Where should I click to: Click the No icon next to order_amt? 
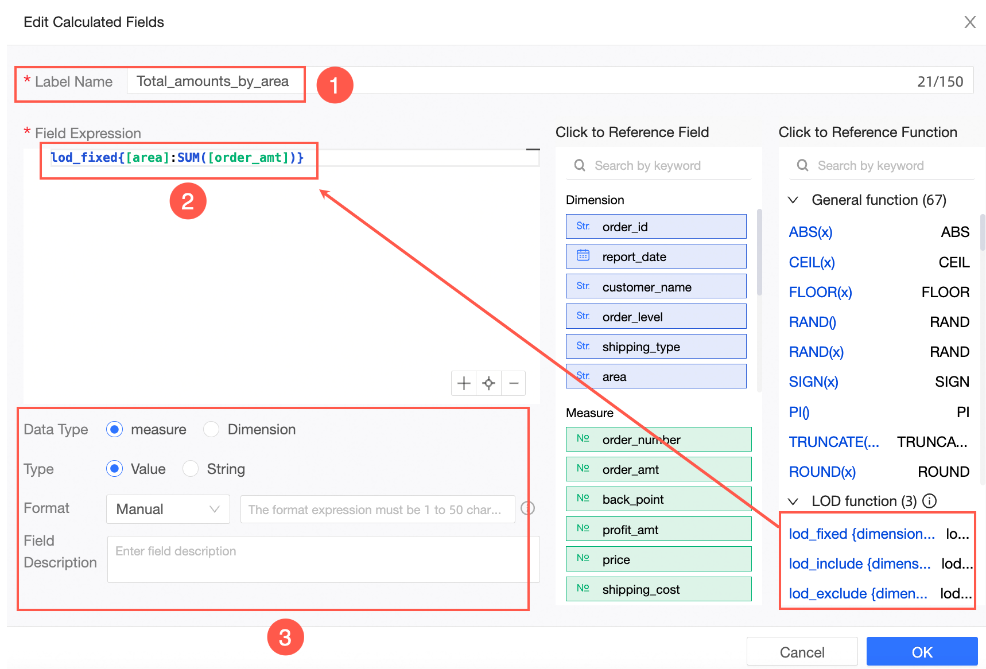point(583,468)
